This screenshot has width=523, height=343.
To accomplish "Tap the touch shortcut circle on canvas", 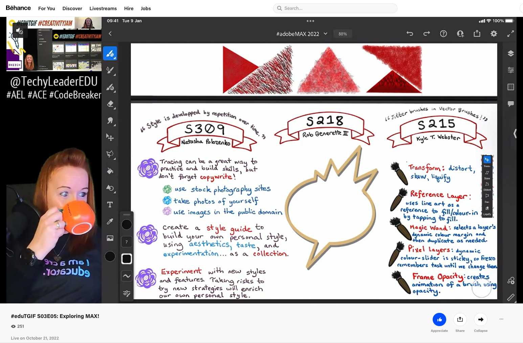I will [x=481, y=288].
